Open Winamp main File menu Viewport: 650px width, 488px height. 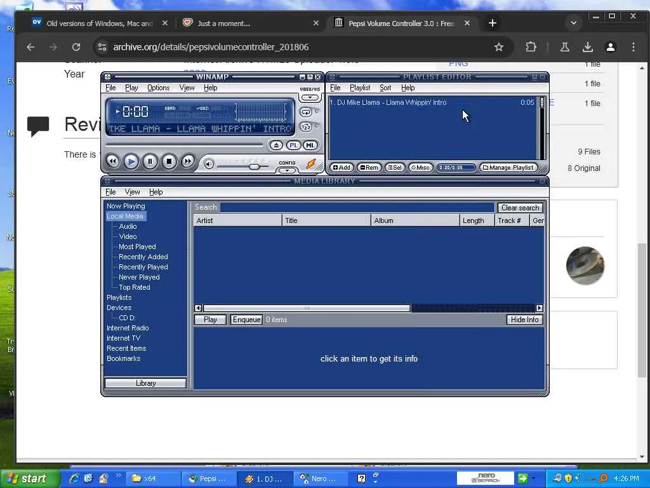pyautogui.click(x=110, y=88)
